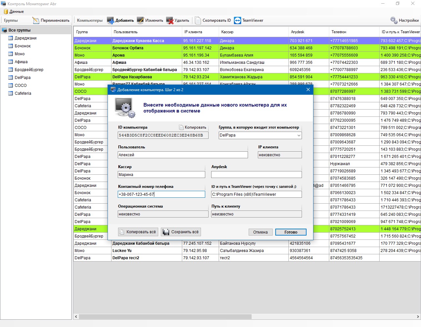Viewport: 421px width, 327px height.
Task: Sort by Группа column header
Action: point(92,32)
